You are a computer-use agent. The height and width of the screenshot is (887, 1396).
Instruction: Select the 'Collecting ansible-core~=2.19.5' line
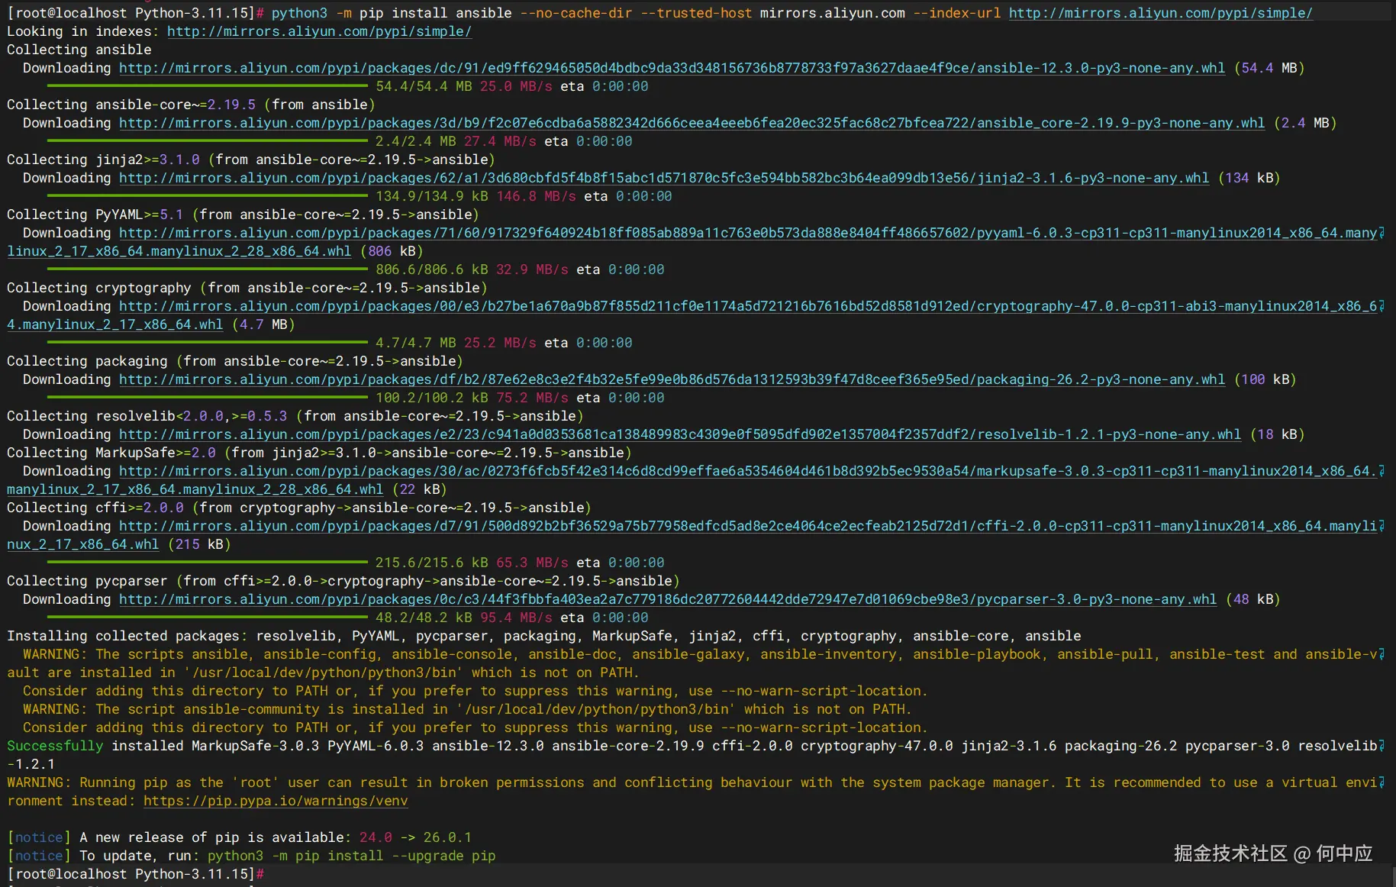191,105
